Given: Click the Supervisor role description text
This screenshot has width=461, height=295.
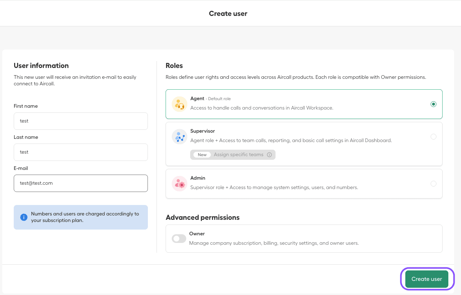Looking at the screenshot, I should [291, 140].
